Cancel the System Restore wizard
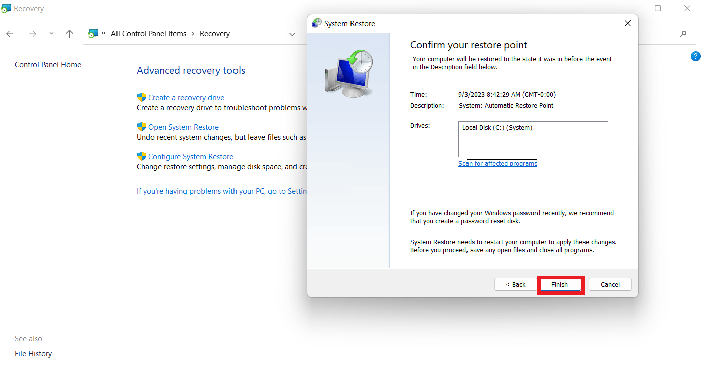701x367 pixels. pos(610,284)
